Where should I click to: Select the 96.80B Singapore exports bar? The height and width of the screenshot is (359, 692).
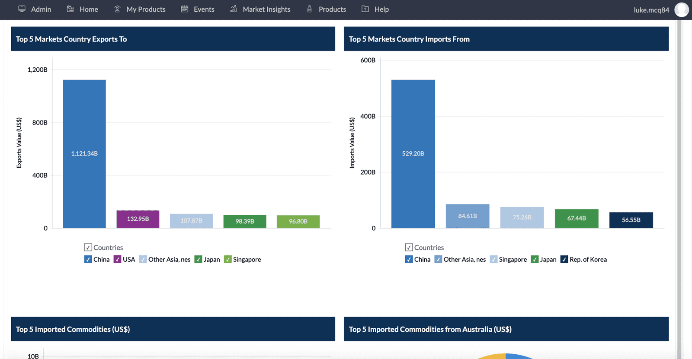tap(298, 222)
